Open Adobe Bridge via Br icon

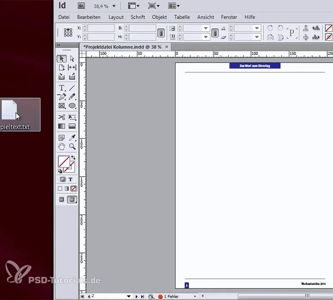(81, 6)
